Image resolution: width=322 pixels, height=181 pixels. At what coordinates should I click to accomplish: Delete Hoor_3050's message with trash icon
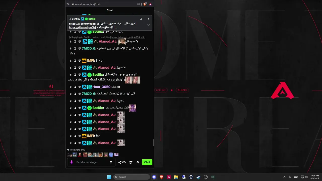[71, 87]
